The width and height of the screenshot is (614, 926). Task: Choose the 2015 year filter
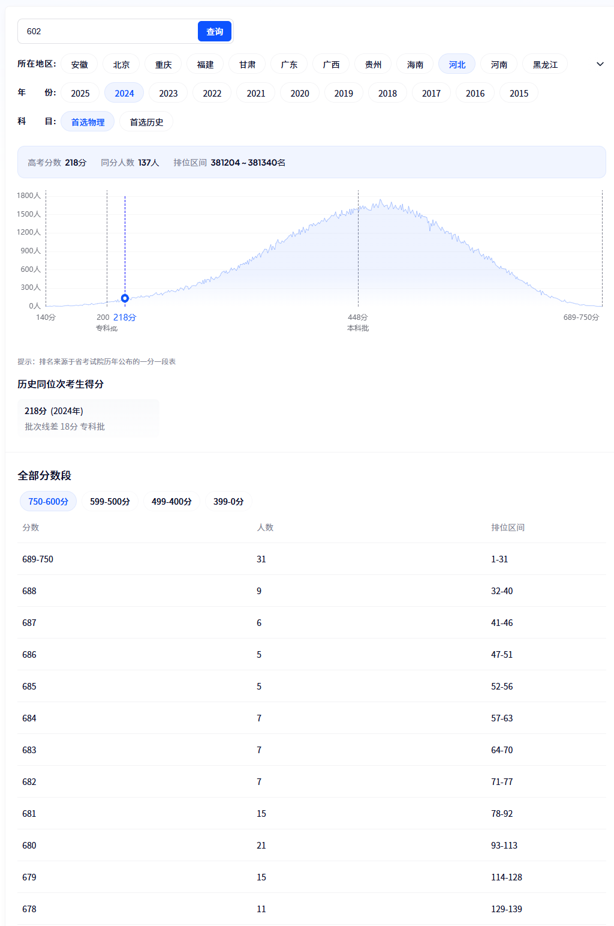click(518, 92)
